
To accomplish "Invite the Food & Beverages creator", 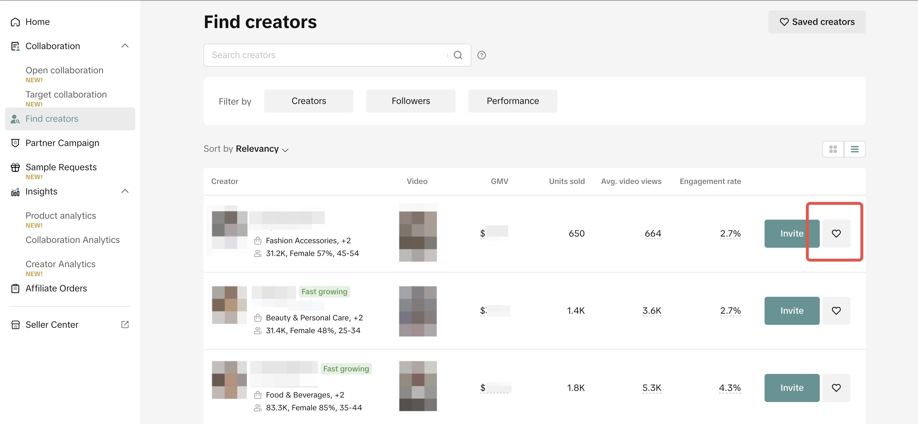I will pos(791,388).
